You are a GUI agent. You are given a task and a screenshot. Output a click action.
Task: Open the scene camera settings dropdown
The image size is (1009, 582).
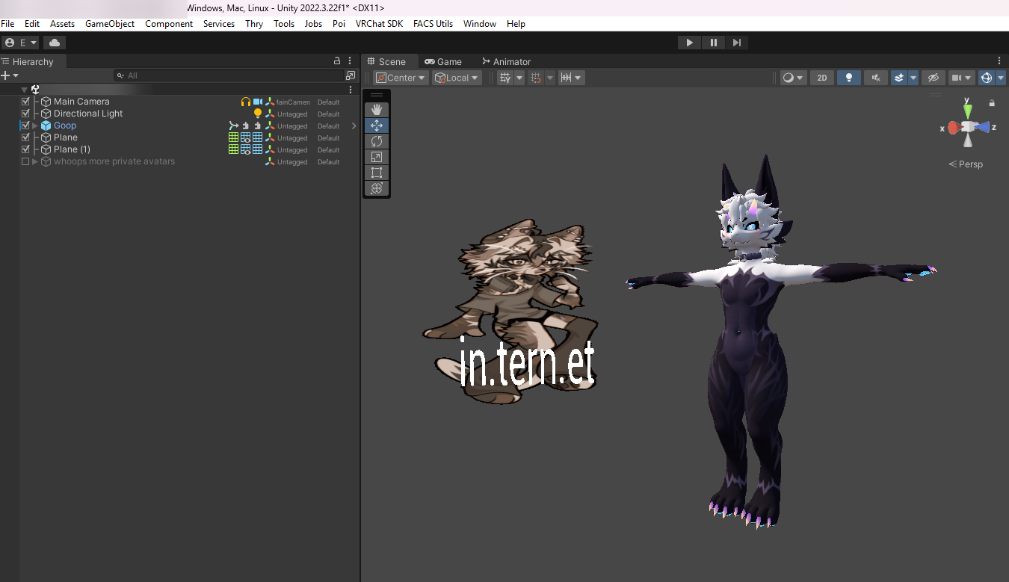[x=961, y=78]
